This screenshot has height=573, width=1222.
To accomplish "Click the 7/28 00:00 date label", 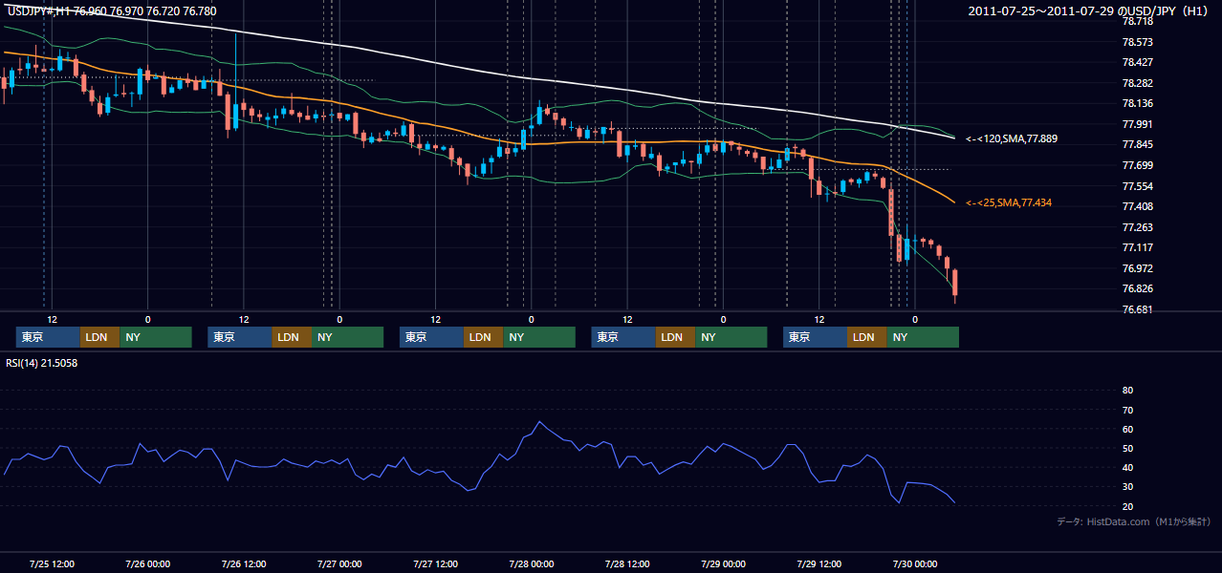I will (x=531, y=563).
